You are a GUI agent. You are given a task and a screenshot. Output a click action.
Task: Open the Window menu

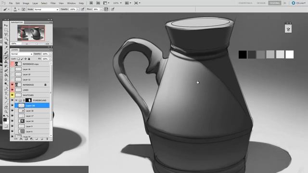click(71, 3)
